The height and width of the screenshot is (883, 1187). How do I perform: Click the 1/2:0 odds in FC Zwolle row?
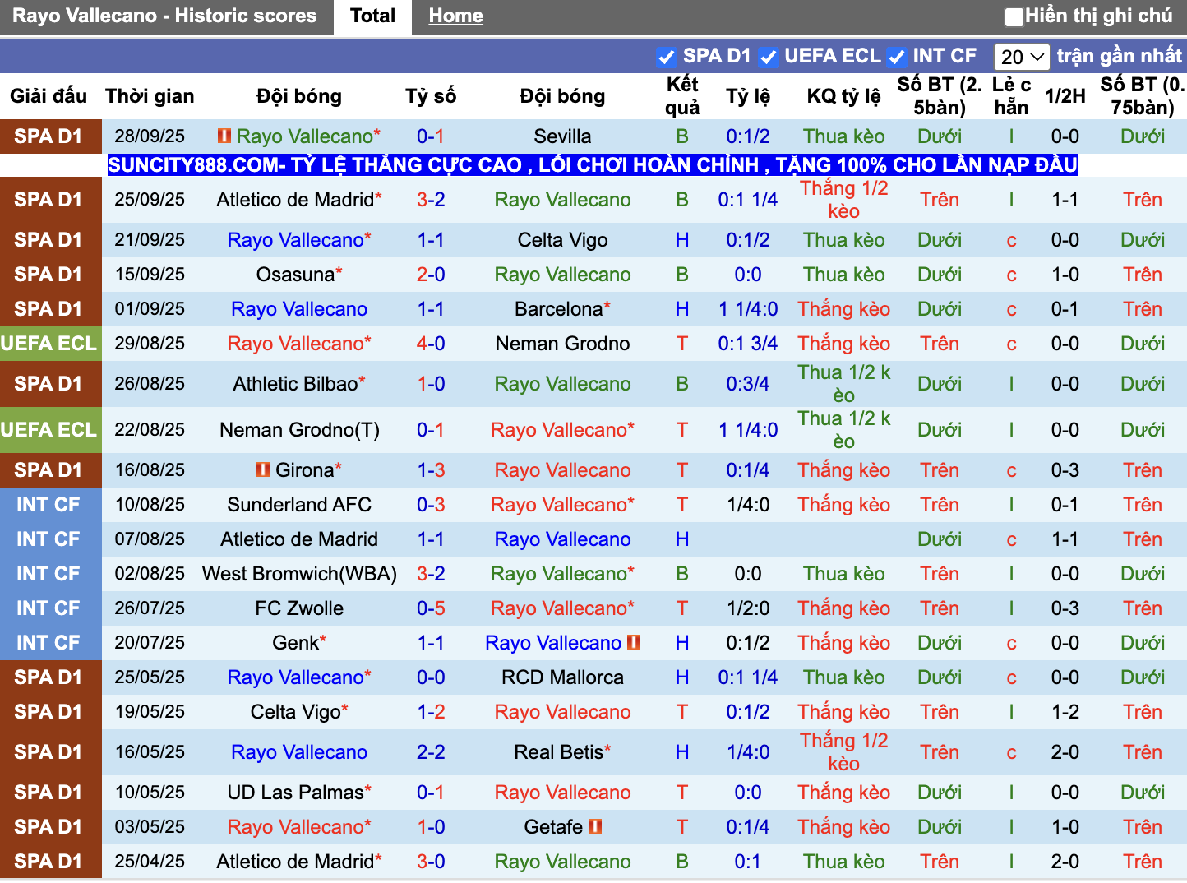[747, 608]
